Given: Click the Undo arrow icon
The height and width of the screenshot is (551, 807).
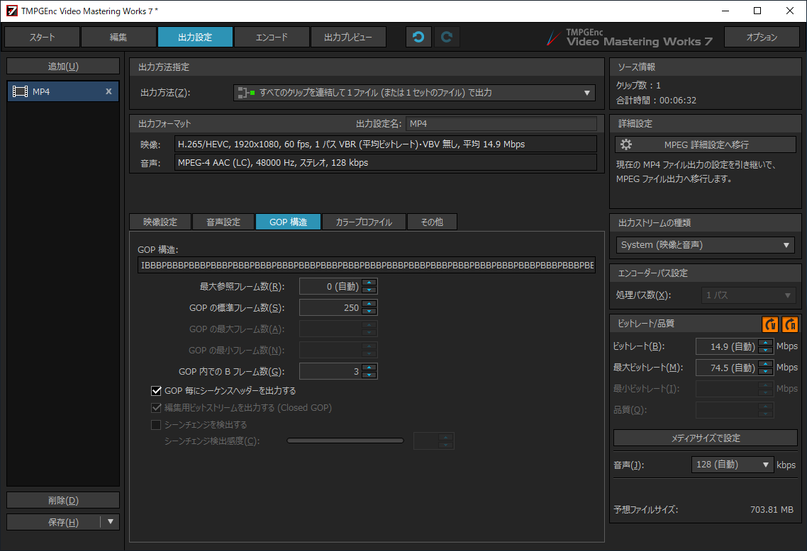Looking at the screenshot, I should [x=418, y=37].
